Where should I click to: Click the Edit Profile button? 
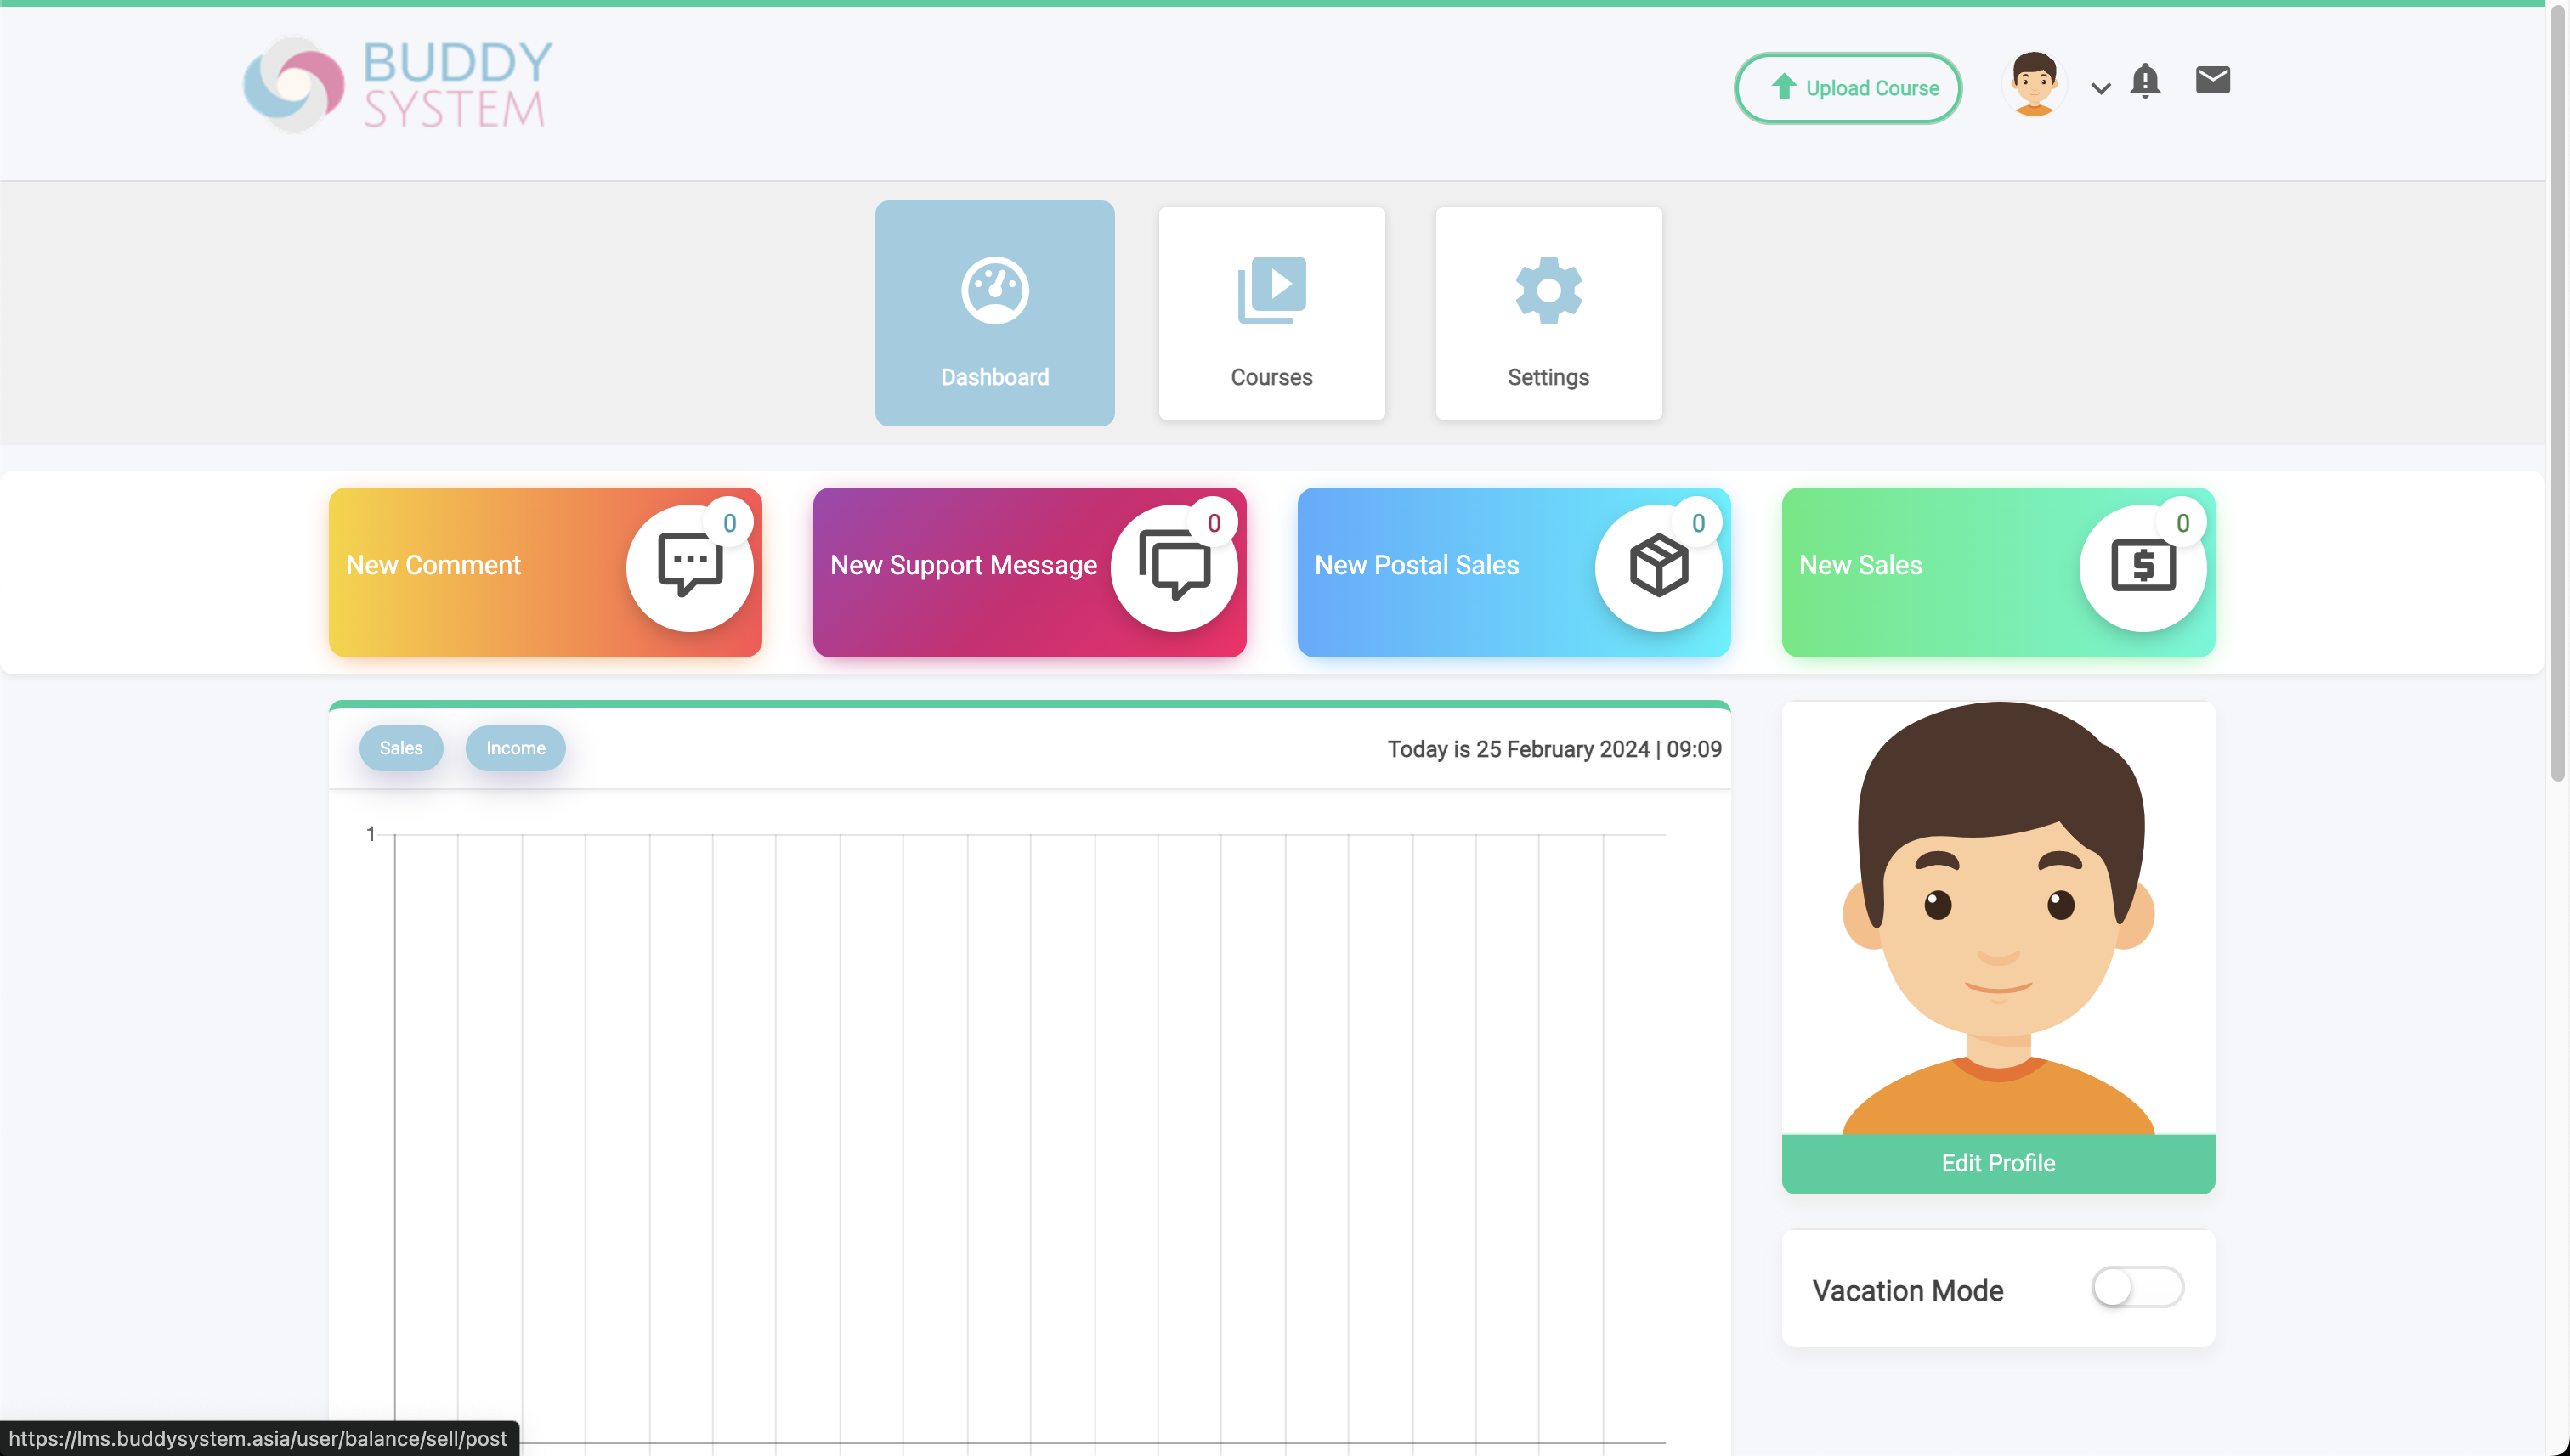[1998, 1163]
